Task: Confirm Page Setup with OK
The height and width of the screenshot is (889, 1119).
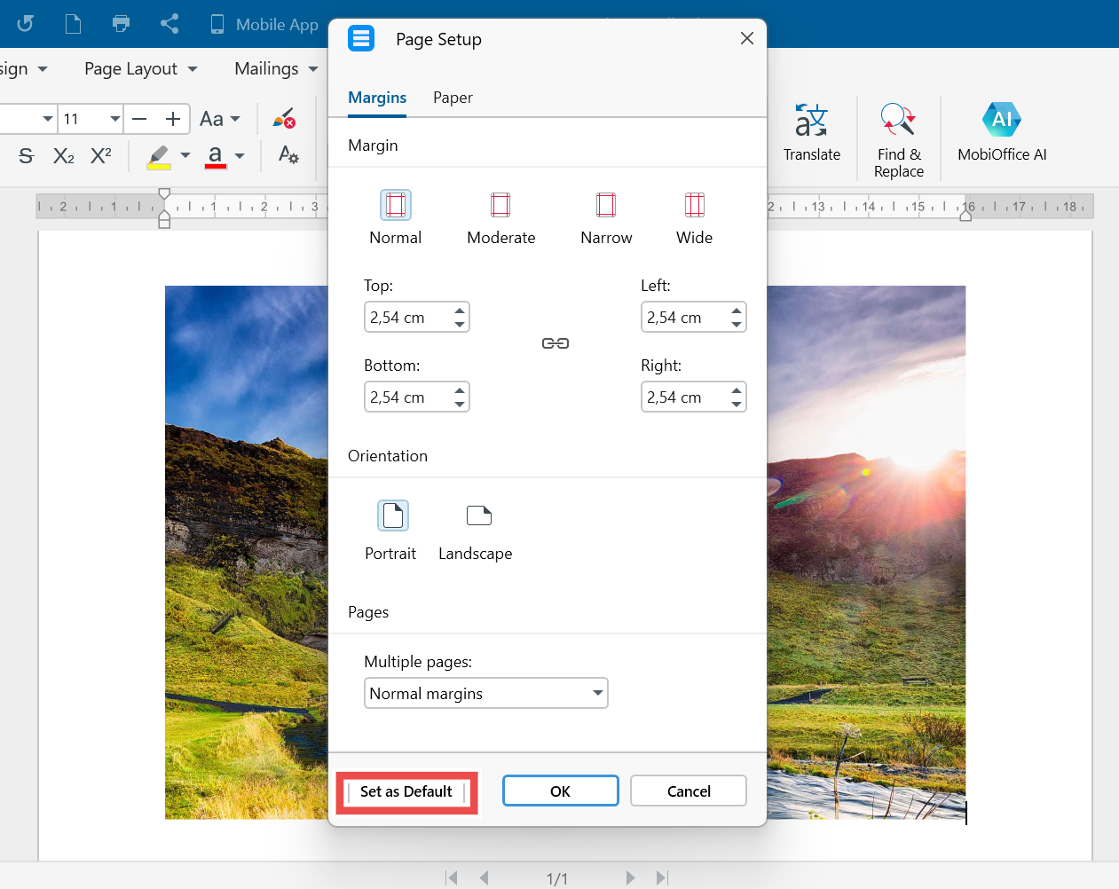Action: tap(561, 791)
